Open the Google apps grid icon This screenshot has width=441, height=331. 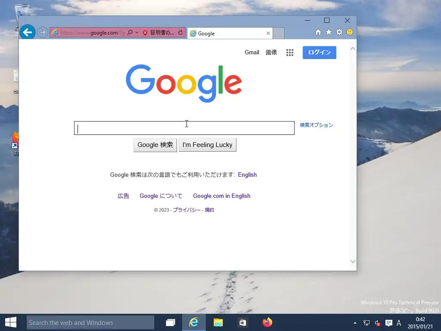pos(290,53)
